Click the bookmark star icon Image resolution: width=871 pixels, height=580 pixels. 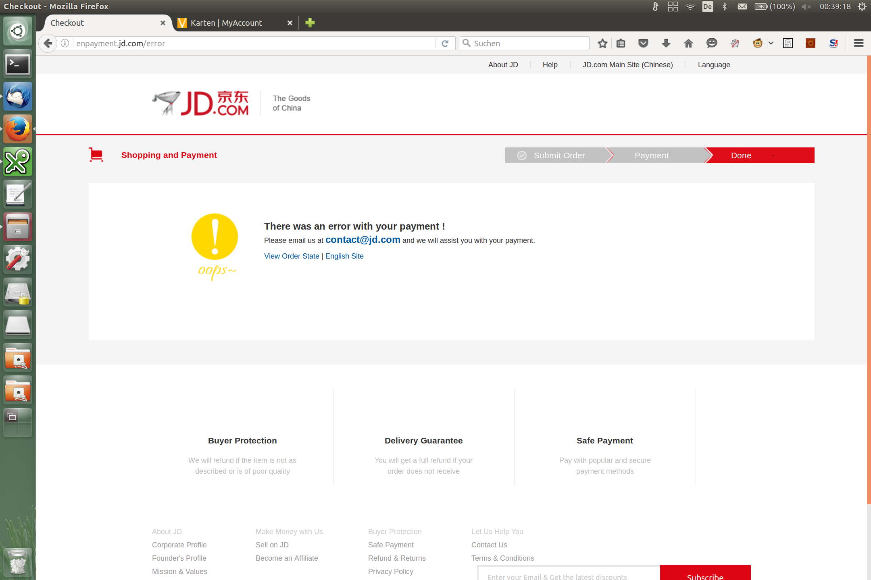point(602,43)
